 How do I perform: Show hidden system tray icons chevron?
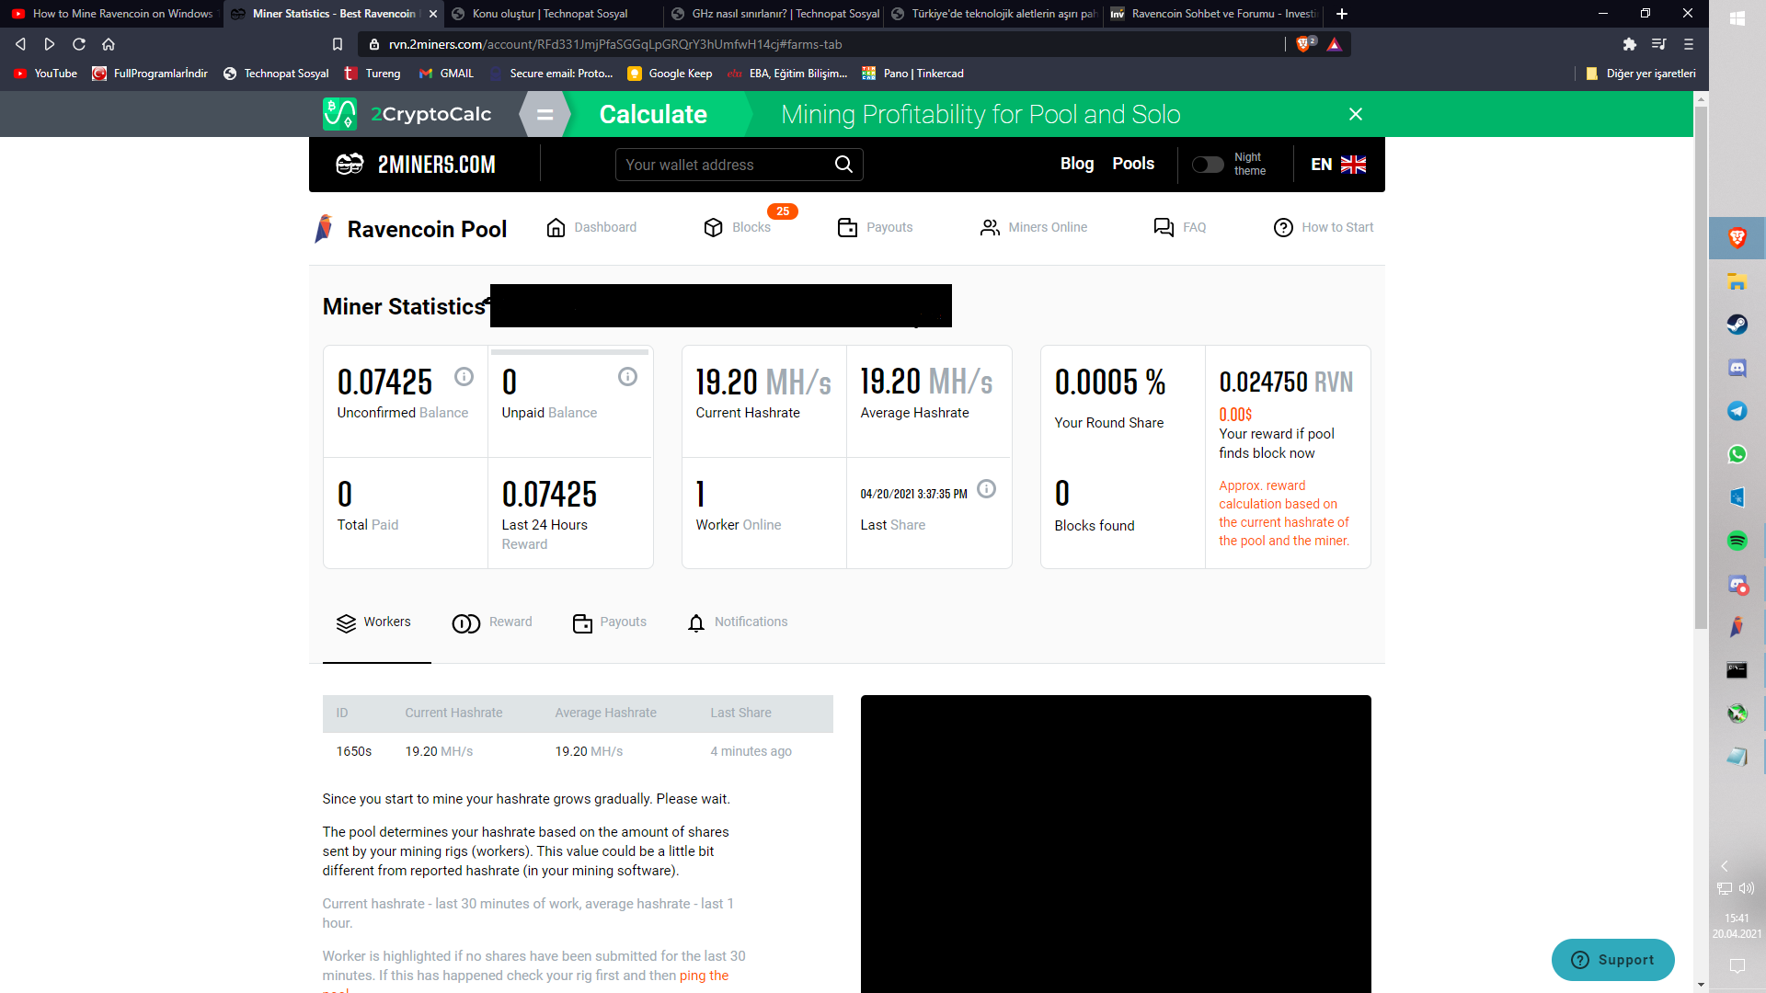pos(1725,866)
